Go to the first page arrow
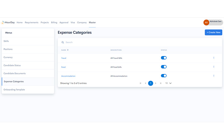This screenshot has width=224, height=140. click(140, 83)
